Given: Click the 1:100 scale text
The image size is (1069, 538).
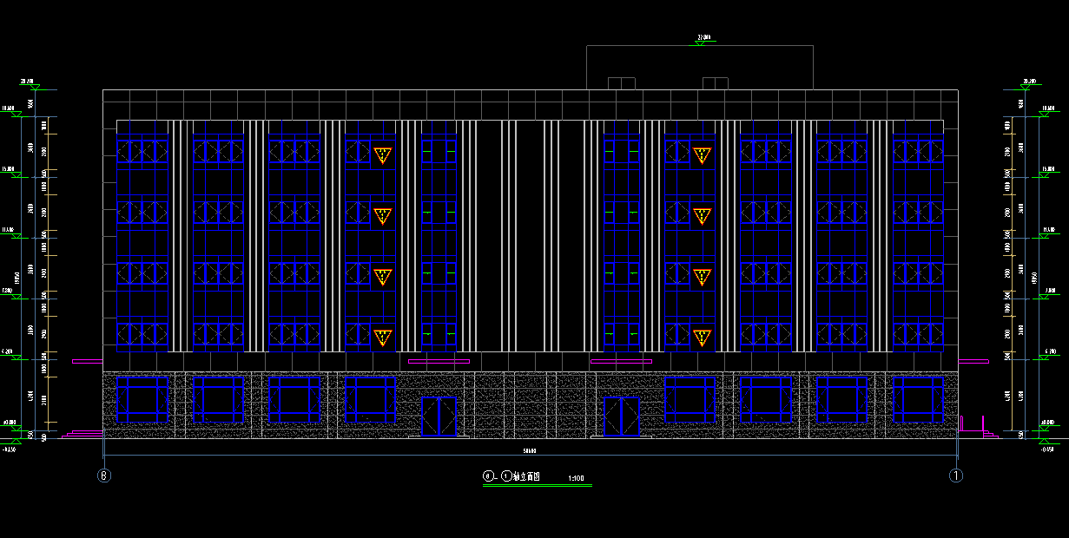Looking at the screenshot, I should (x=575, y=478).
